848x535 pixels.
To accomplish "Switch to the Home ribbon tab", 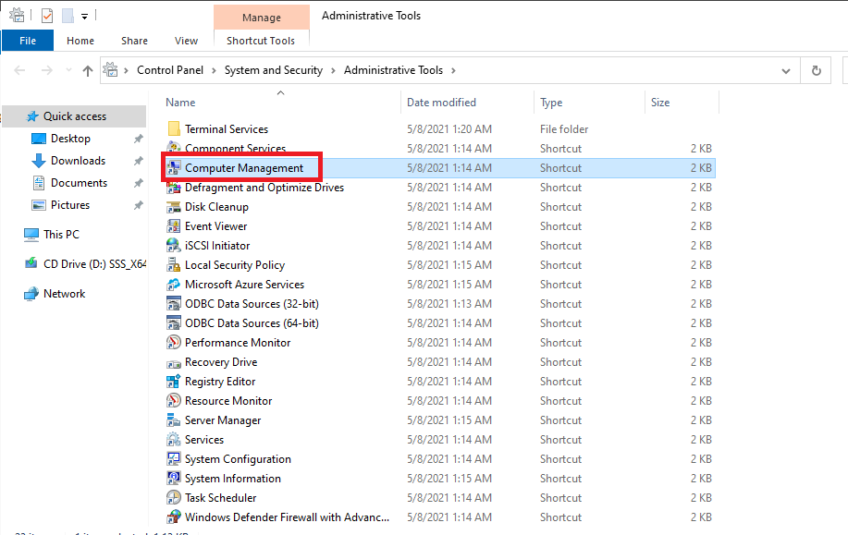I will click(80, 41).
